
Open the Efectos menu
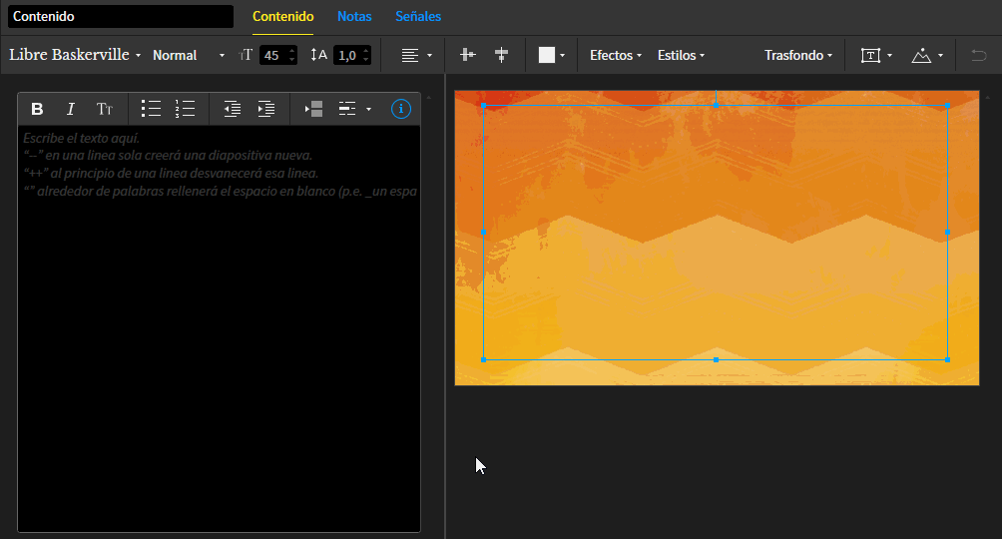616,55
